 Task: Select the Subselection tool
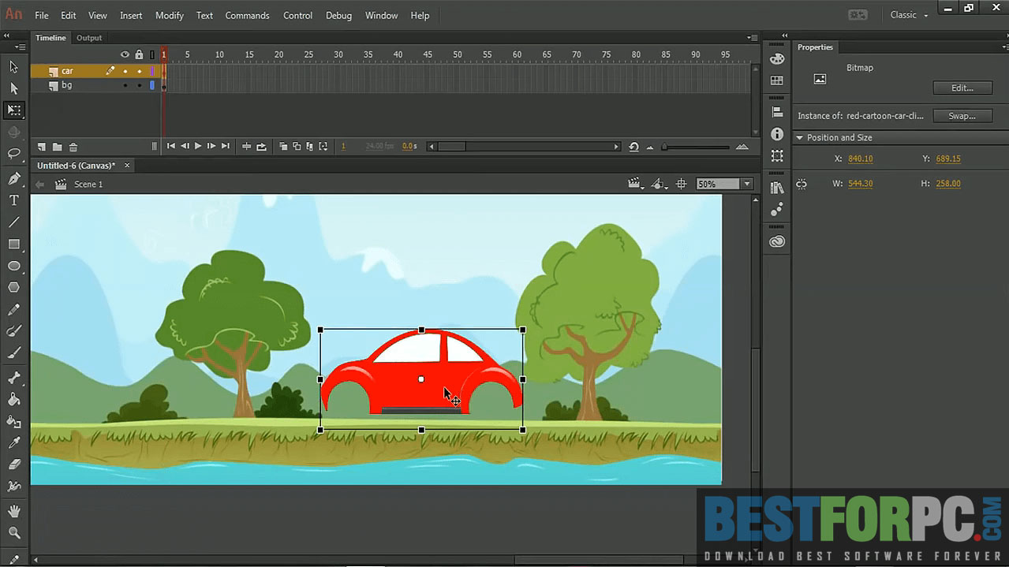(x=13, y=88)
